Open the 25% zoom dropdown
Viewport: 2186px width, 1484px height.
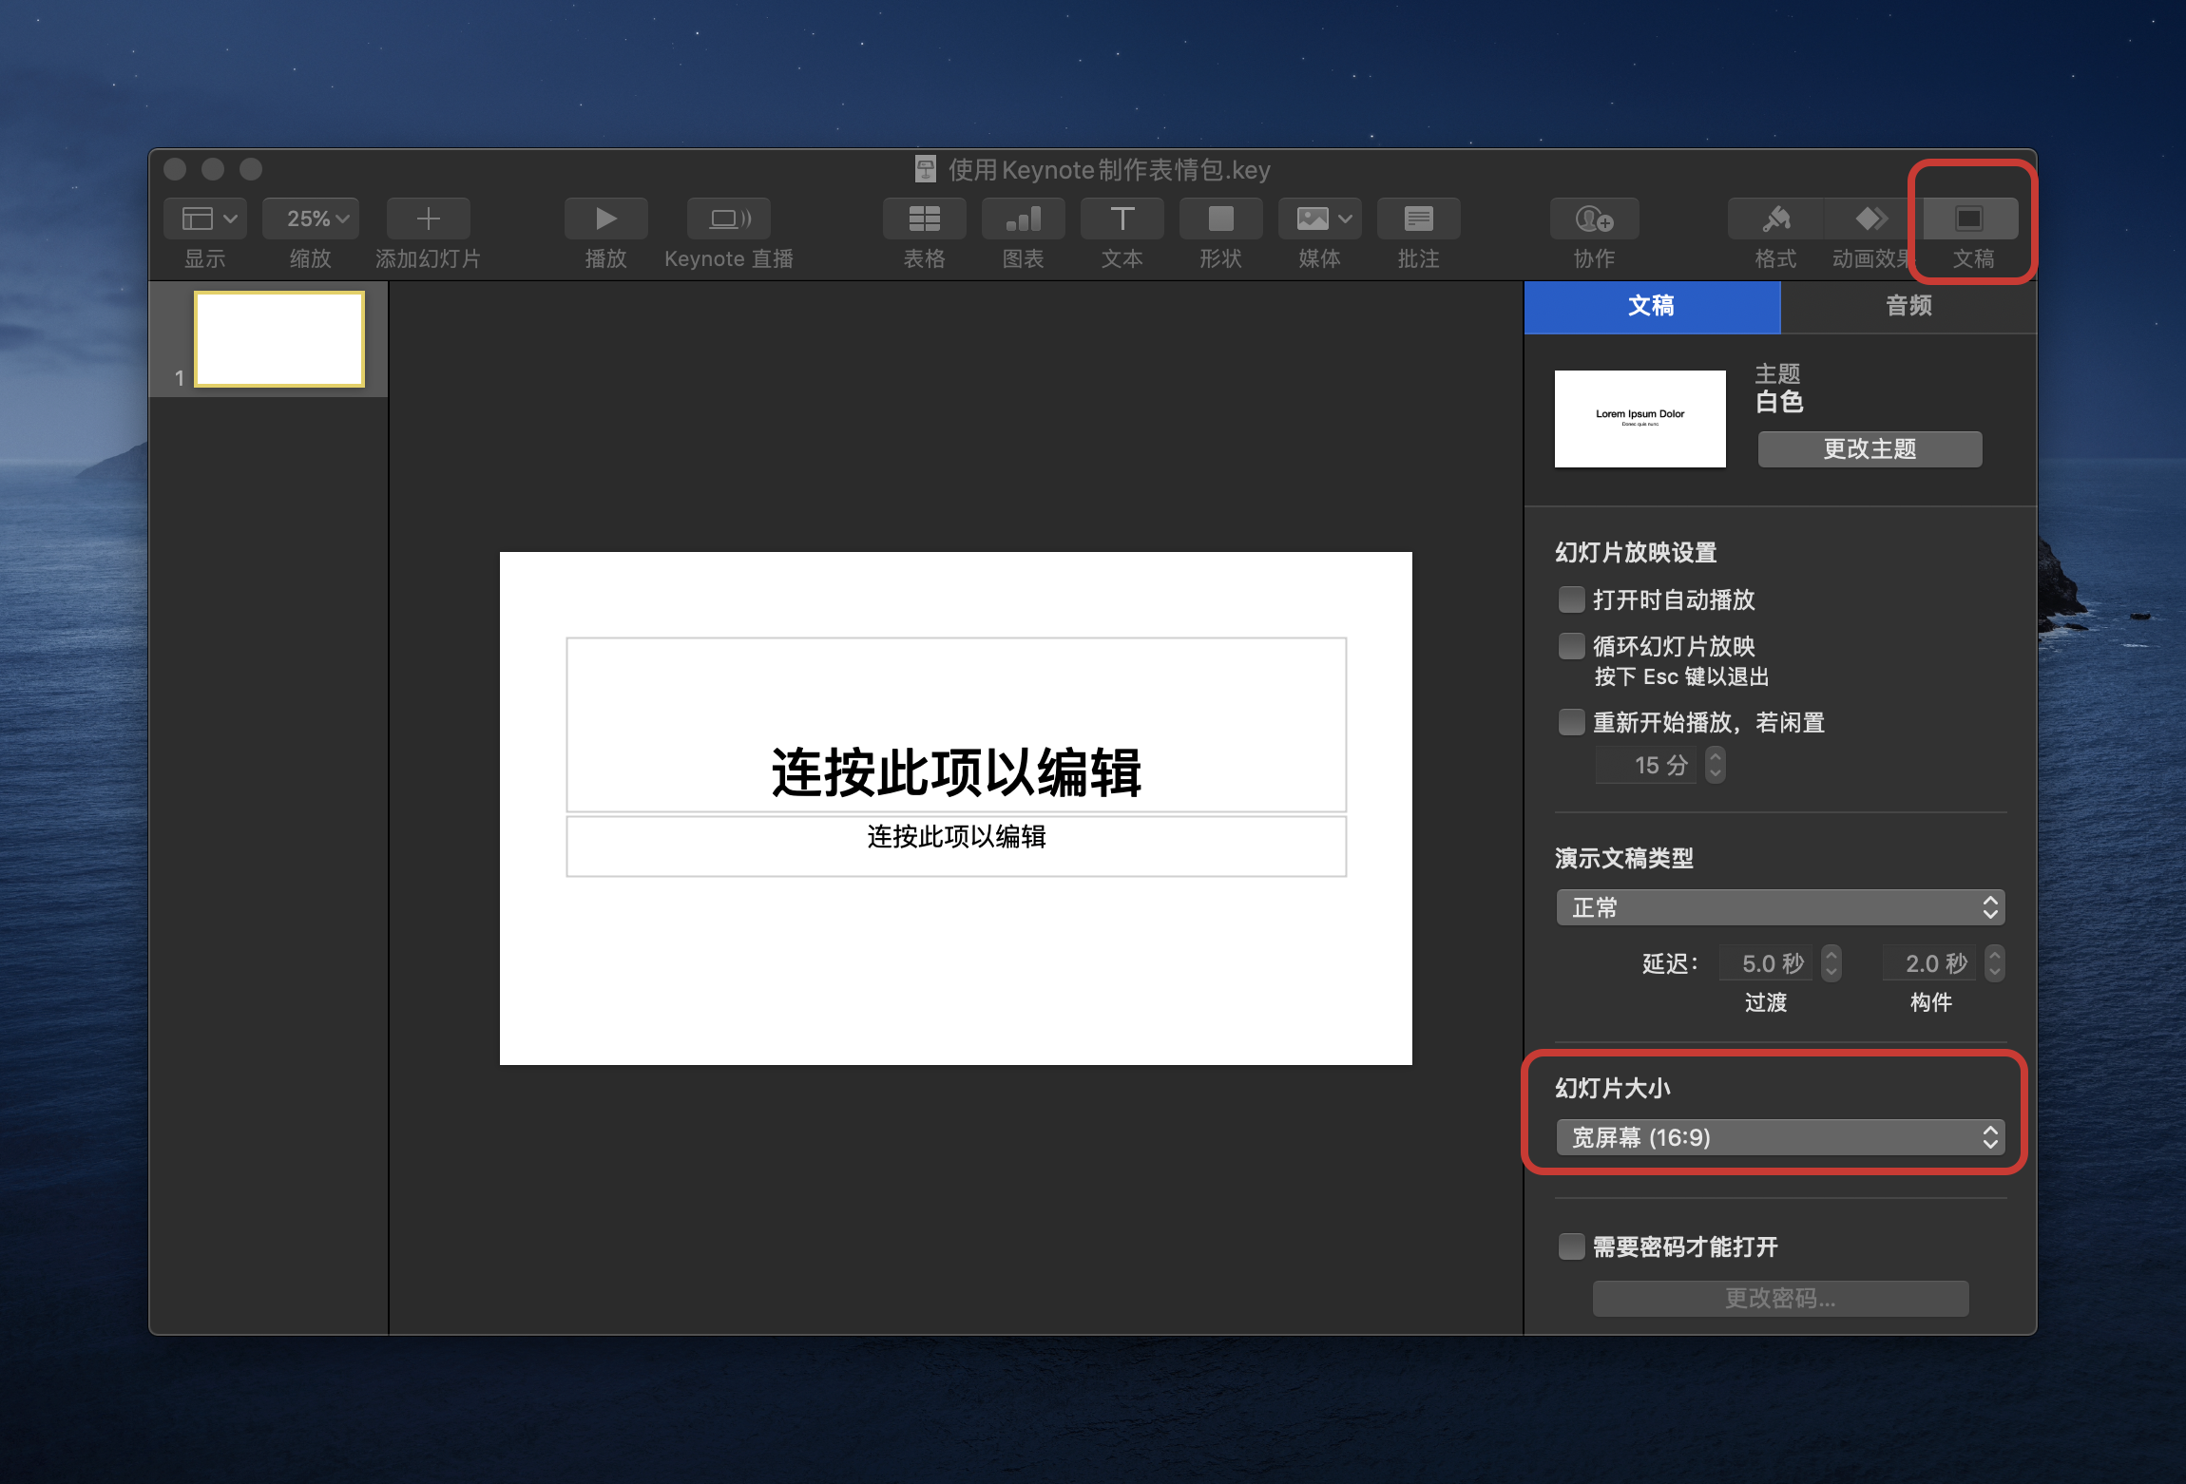(311, 219)
